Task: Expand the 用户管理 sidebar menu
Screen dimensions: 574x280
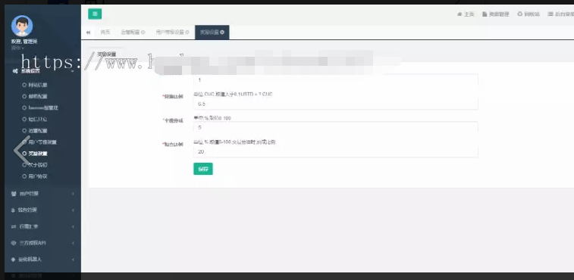Action: [x=42, y=194]
